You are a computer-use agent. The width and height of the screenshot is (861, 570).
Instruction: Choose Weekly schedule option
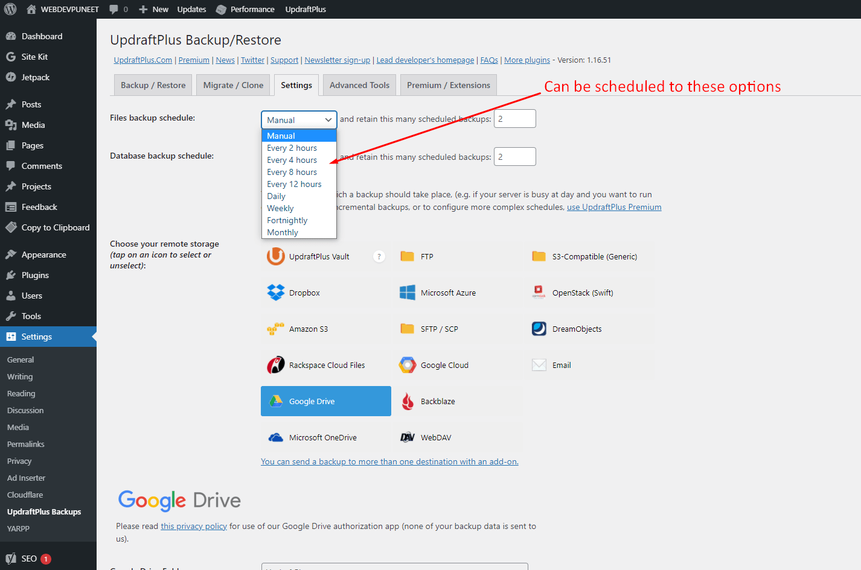299,208
